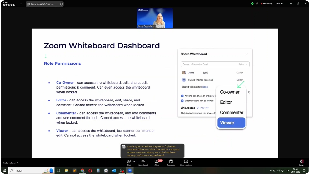The image size is (309, 174).
Task: Open Windows notification center
Action: tap(304, 171)
